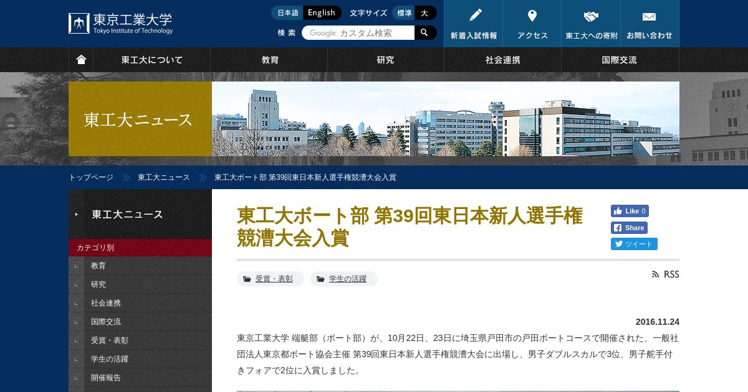Open the 研究 main menu

[x=386, y=60]
